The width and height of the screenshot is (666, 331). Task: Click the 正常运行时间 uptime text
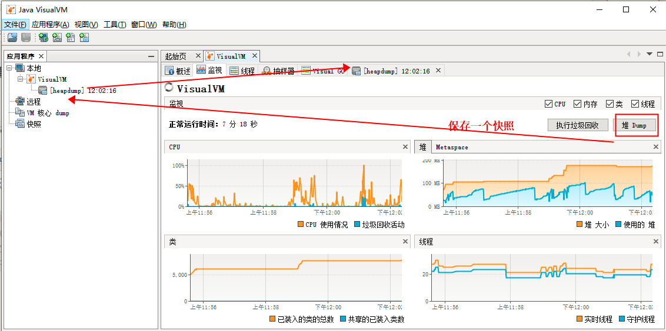[213, 124]
